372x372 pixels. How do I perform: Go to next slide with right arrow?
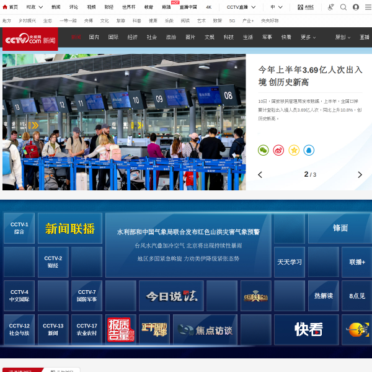tap(360, 175)
